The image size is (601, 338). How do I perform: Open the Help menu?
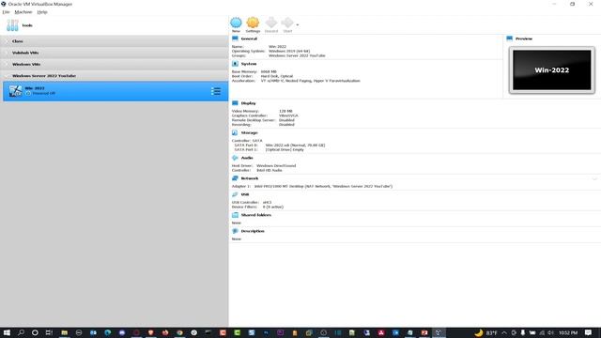42,12
